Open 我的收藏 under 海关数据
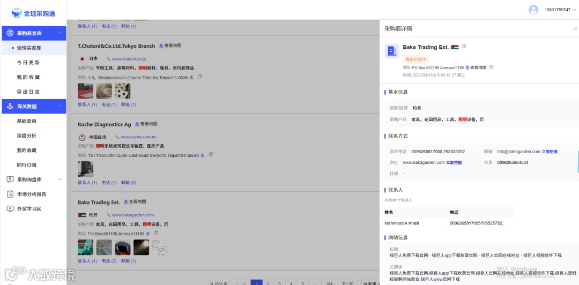Image resolution: width=579 pixels, height=285 pixels. [27, 150]
